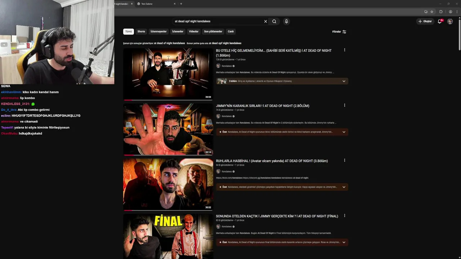The height and width of the screenshot is (259, 461).
Task: Open more options for 1.Bölüm video
Action: coord(344,50)
